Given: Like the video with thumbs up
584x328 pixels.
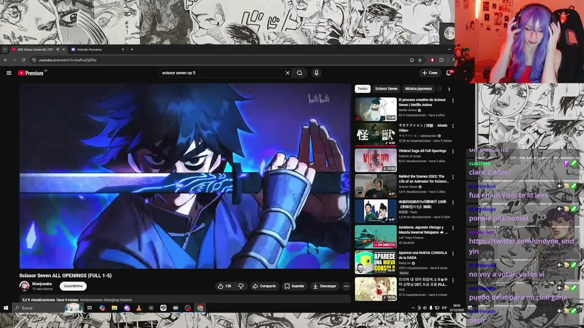Looking at the screenshot, I should (x=224, y=286).
